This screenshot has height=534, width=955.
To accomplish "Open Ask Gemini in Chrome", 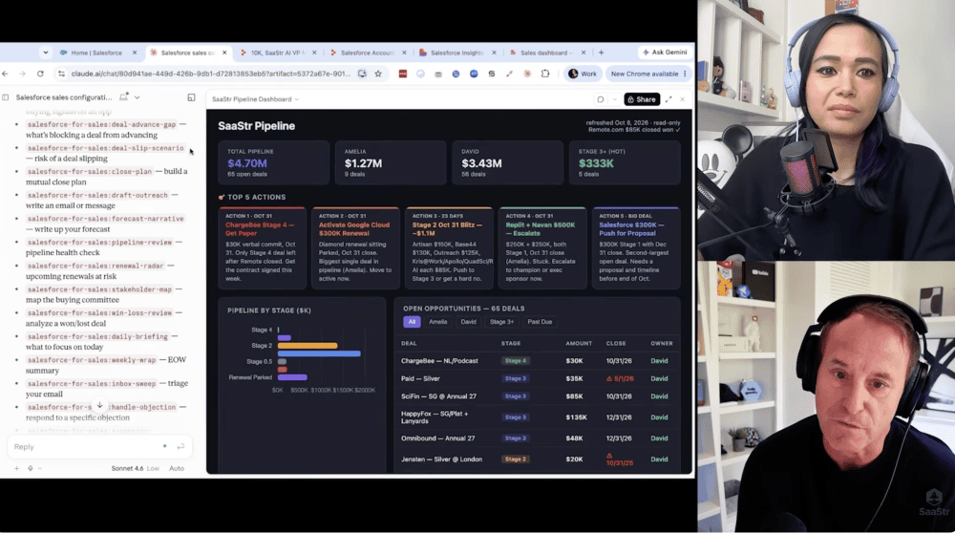I will (x=665, y=53).
